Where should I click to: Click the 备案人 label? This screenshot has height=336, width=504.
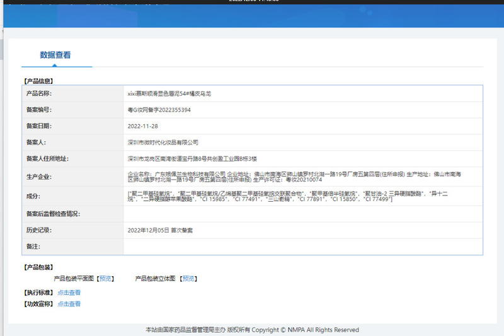[36, 142]
